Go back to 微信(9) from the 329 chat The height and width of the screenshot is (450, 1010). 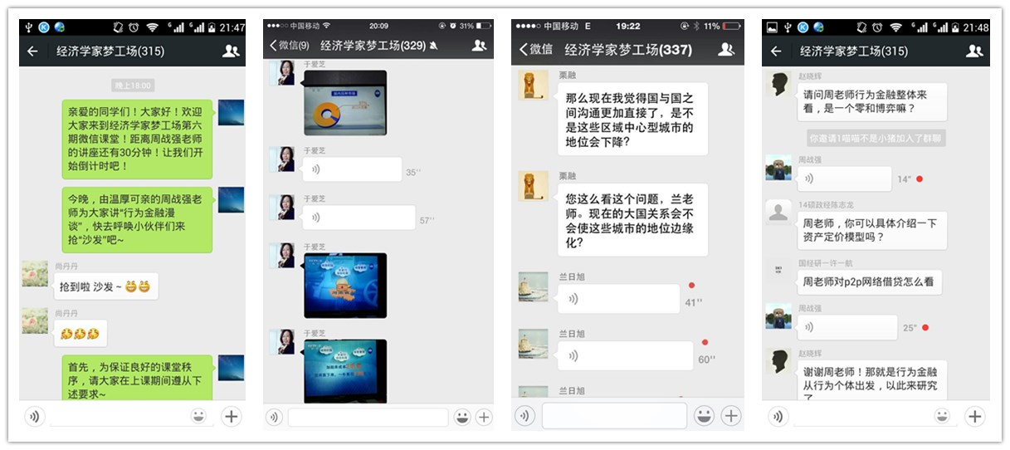pyautogui.click(x=289, y=45)
